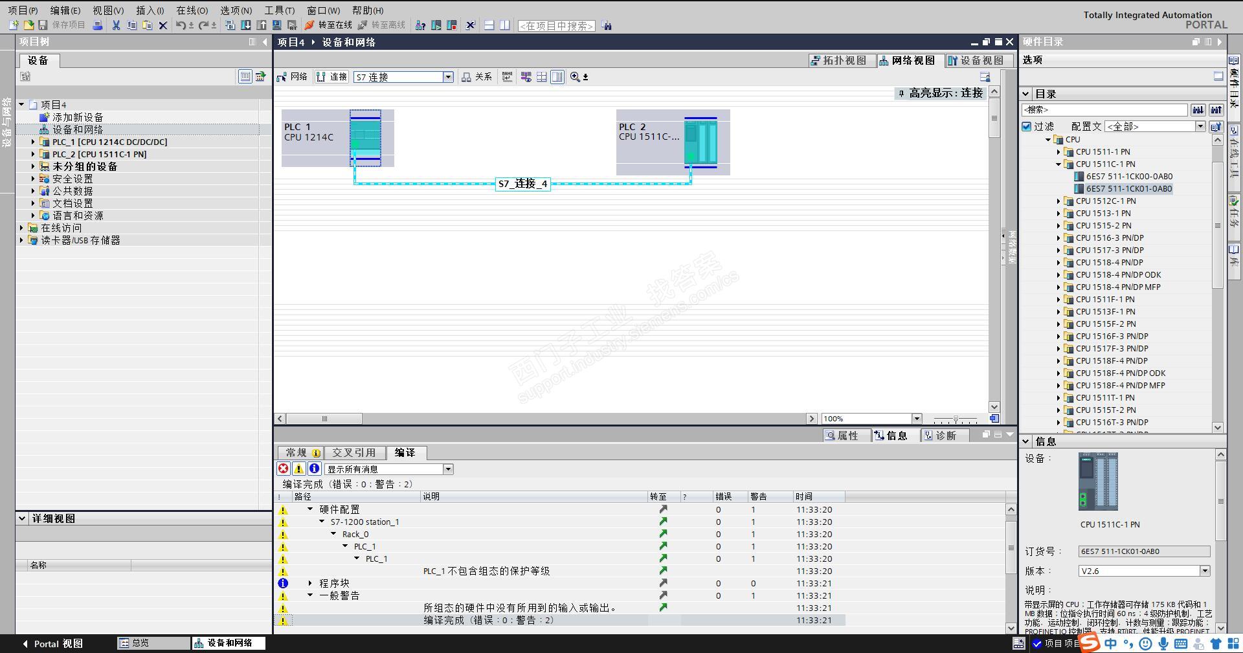Click the split editor horizontally icon

(489, 25)
